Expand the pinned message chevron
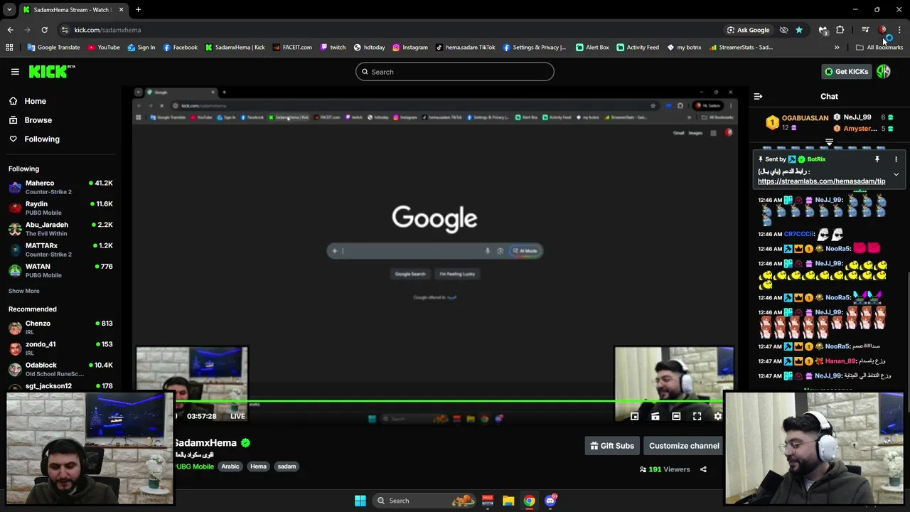 click(896, 174)
